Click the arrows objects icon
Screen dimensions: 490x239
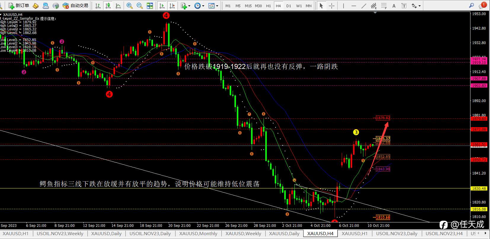pos(414,6)
